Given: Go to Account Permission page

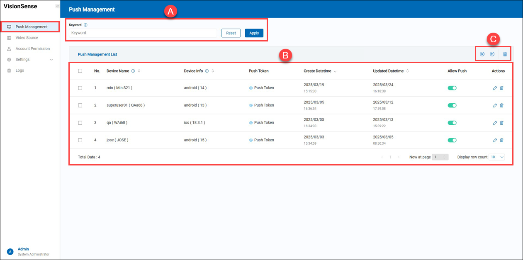Looking at the screenshot, I should (32, 49).
